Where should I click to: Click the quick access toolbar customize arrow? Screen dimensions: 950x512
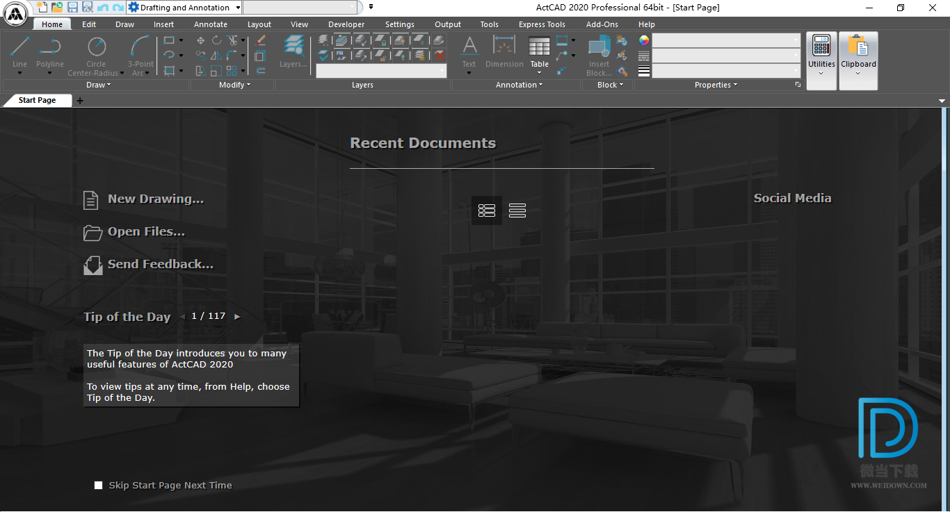click(x=371, y=8)
